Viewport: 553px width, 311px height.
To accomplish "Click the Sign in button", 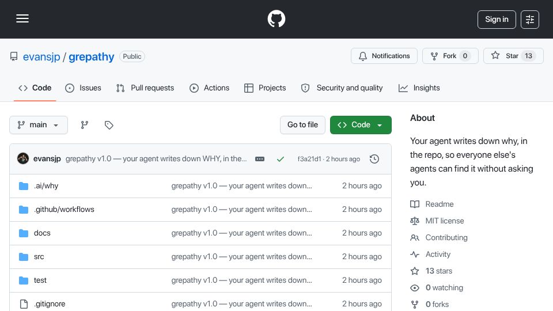I will coord(497,20).
